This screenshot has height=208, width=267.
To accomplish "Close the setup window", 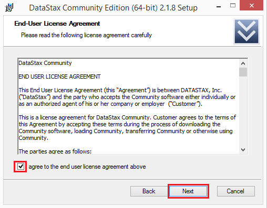I will [252, 6].
